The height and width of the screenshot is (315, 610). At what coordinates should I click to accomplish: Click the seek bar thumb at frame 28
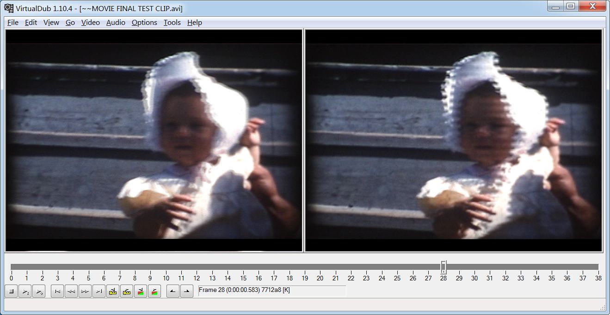coord(443,267)
